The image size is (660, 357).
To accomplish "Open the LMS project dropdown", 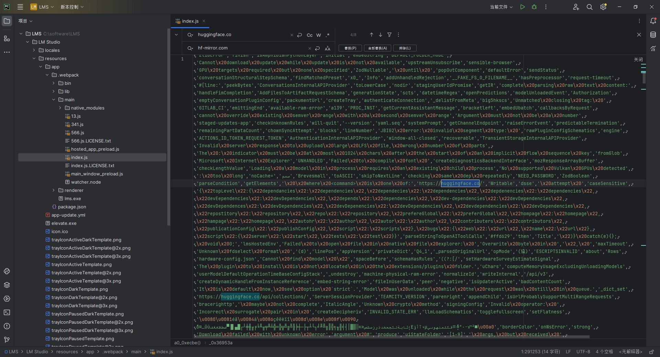I will [43, 7].
